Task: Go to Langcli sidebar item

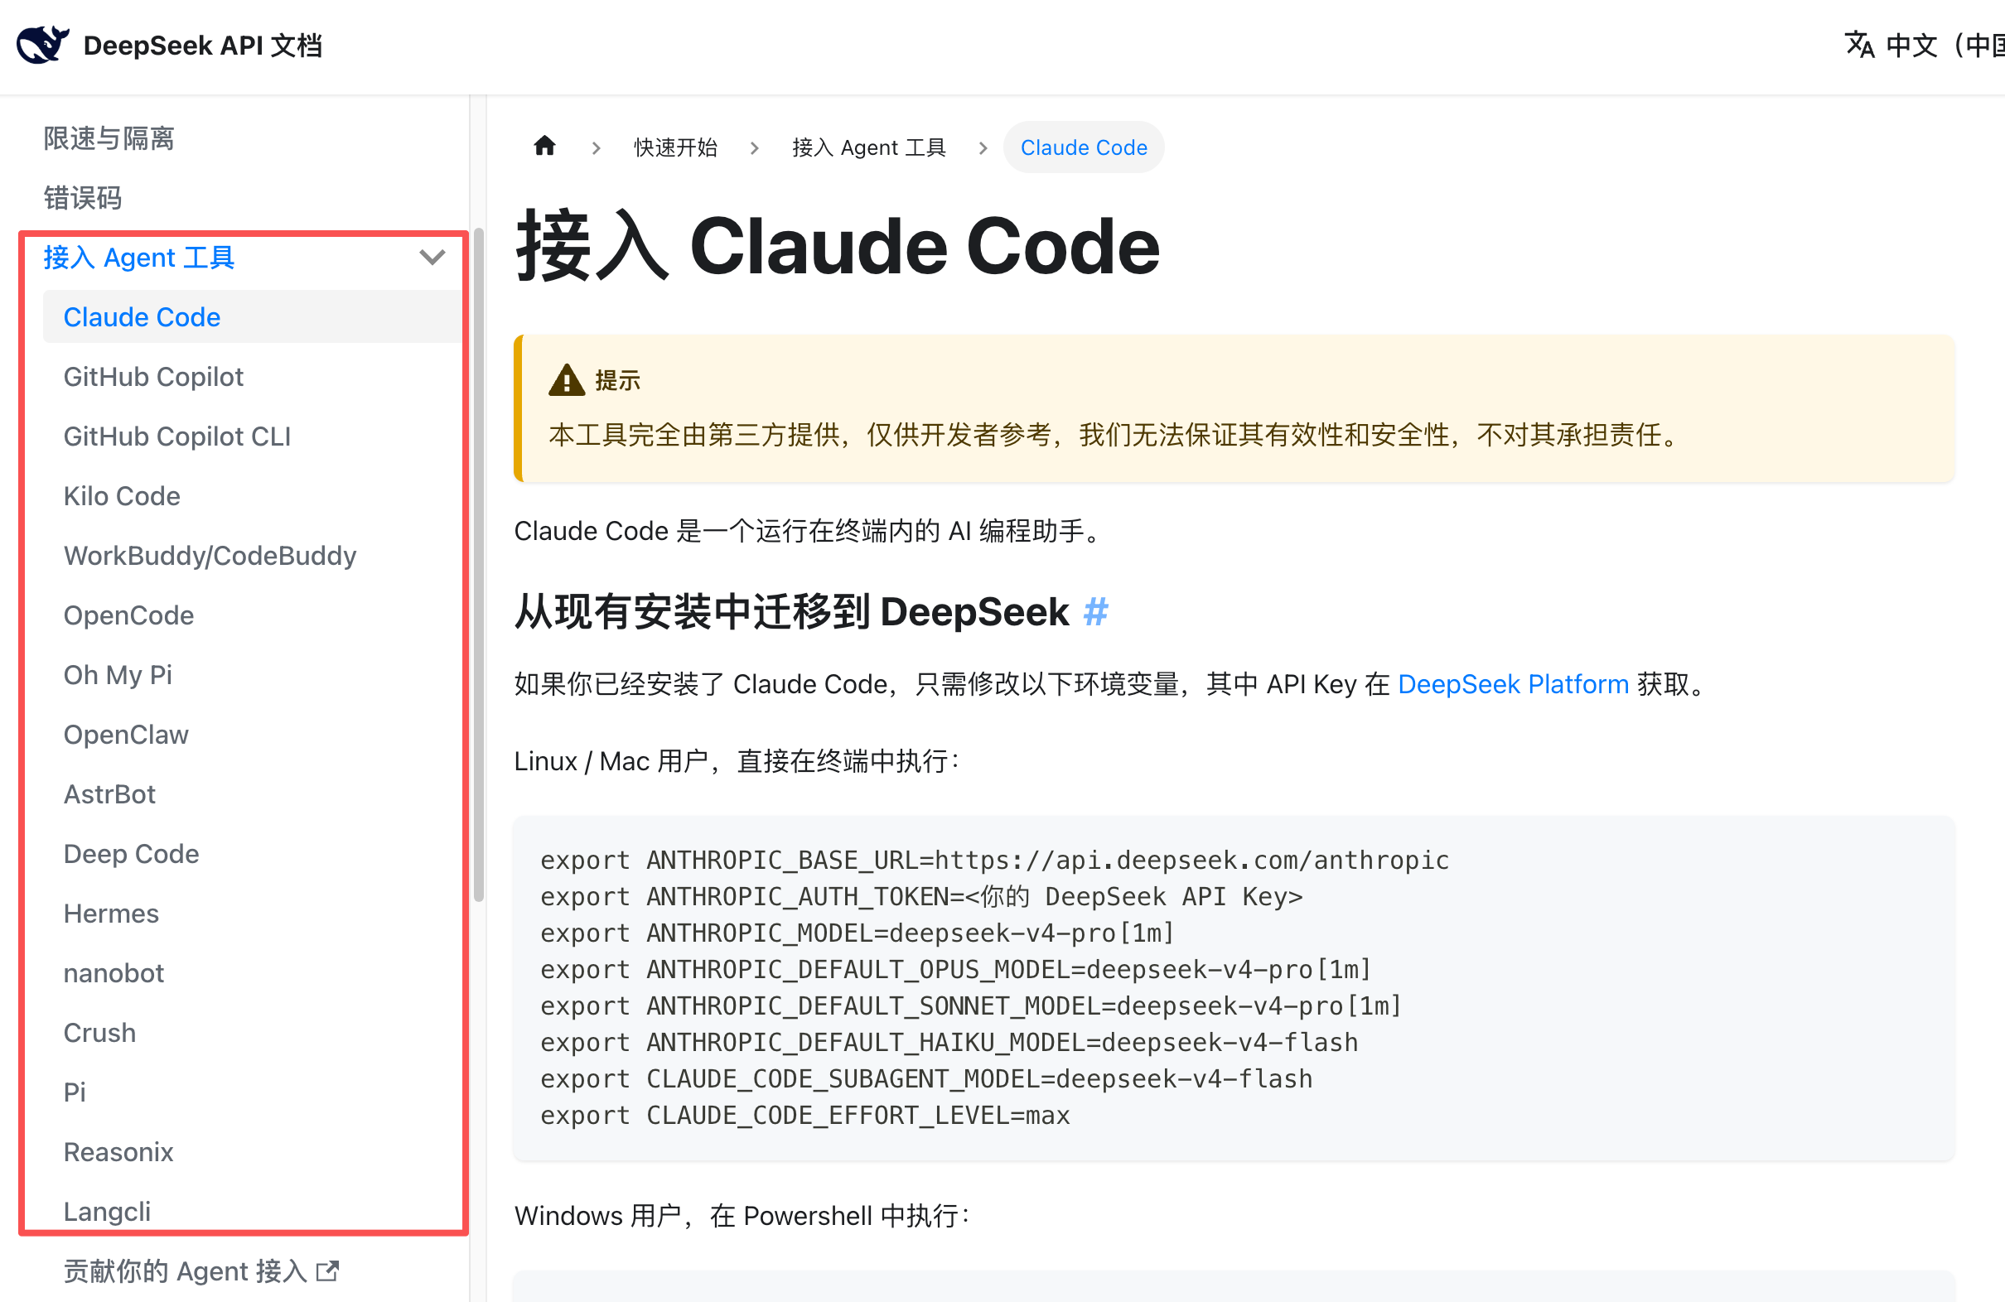Action: (x=107, y=1212)
